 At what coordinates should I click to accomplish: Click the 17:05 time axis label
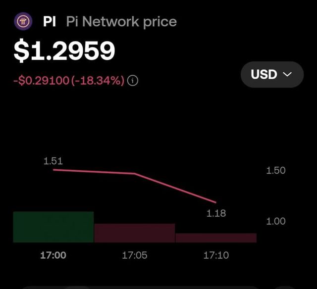(x=135, y=255)
